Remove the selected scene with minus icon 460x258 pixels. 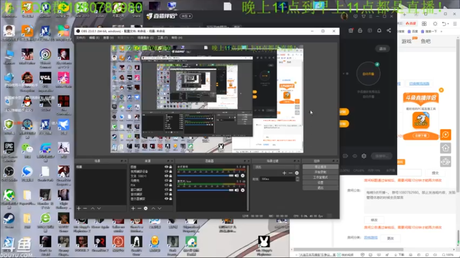[x=85, y=208]
